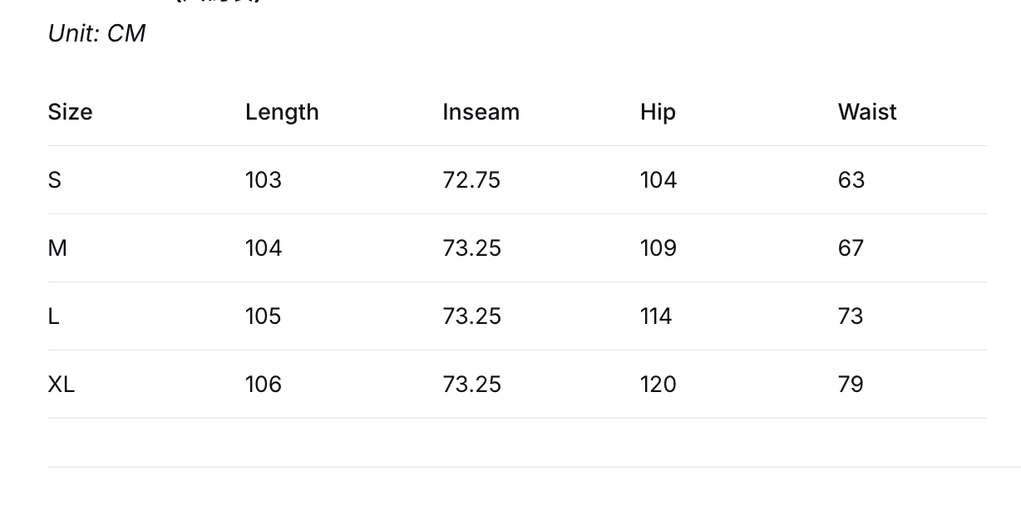Click length value 106 for size XL
The width and height of the screenshot is (1021, 505).
click(264, 385)
